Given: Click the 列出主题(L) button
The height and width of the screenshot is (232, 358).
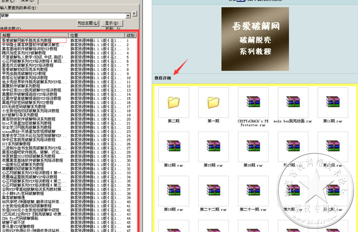Looking at the screenshot, I should pos(88,23).
